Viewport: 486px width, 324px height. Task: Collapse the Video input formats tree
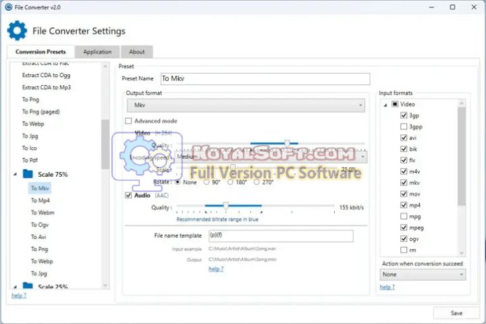pyautogui.click(x=385, y=105)
